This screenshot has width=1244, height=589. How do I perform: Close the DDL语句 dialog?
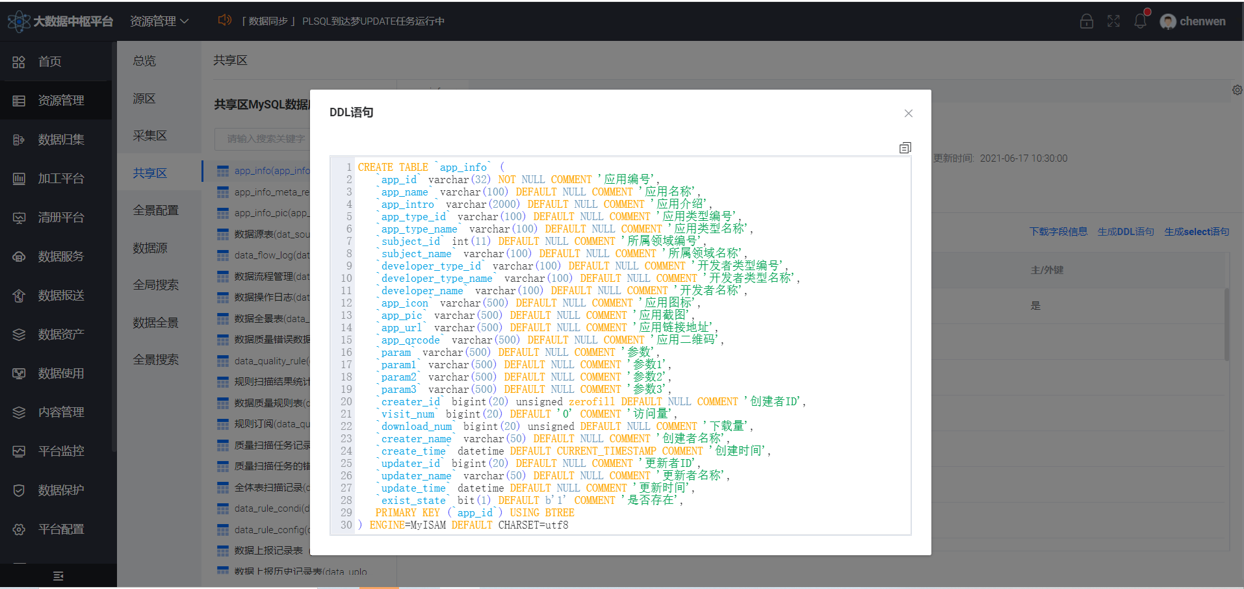click(909, 113)
